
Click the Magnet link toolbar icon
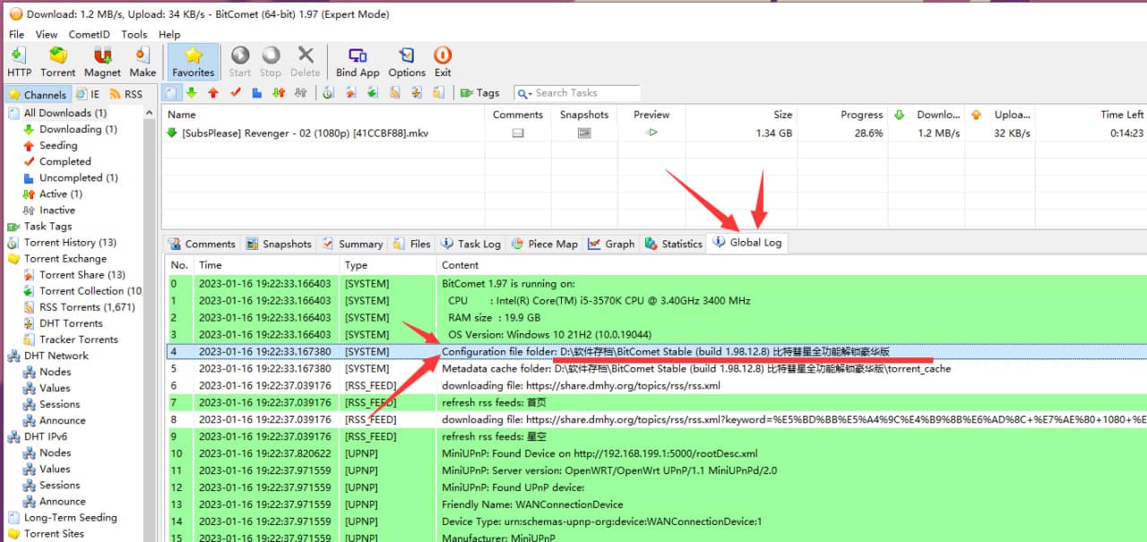[x=102, y=62]
